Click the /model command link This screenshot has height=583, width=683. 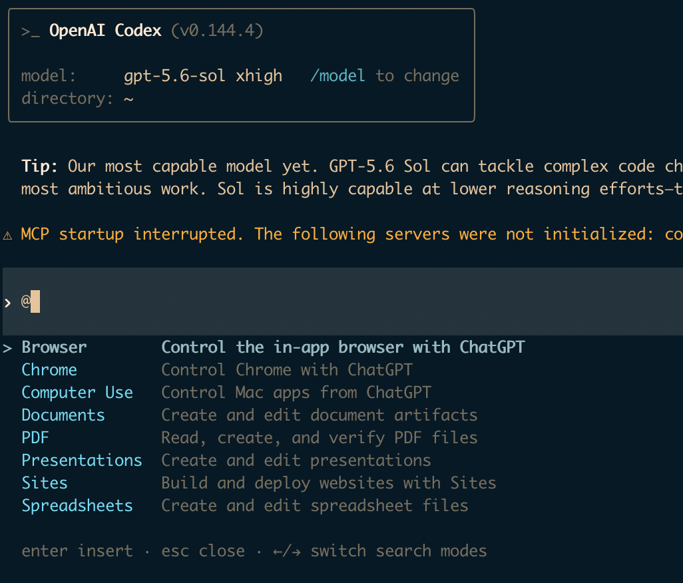[x=338, y=76]
